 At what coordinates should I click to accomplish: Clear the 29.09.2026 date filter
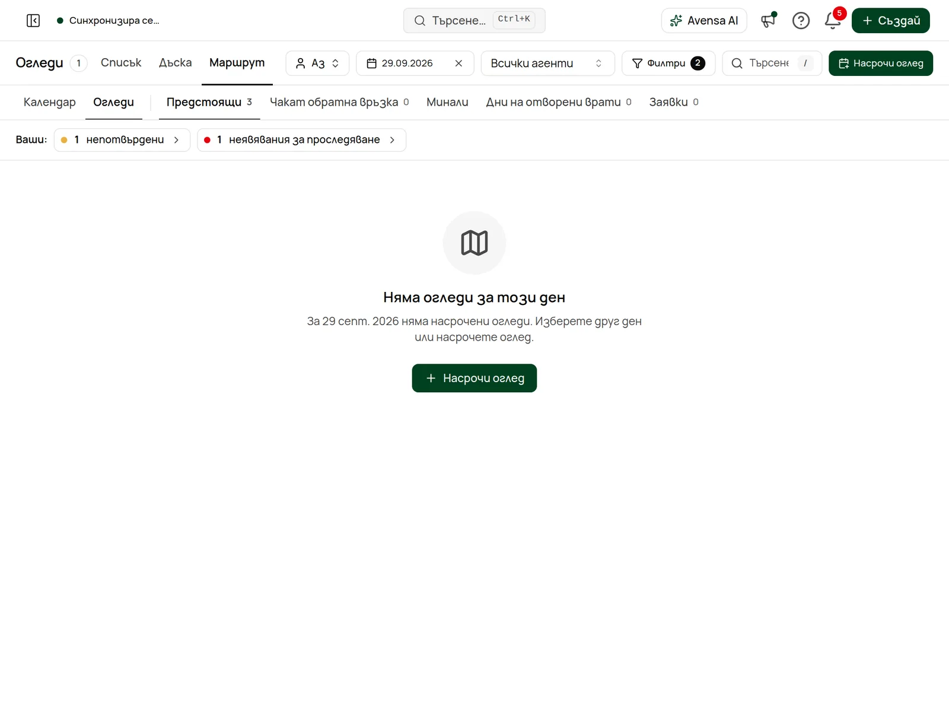coord(458,63)
